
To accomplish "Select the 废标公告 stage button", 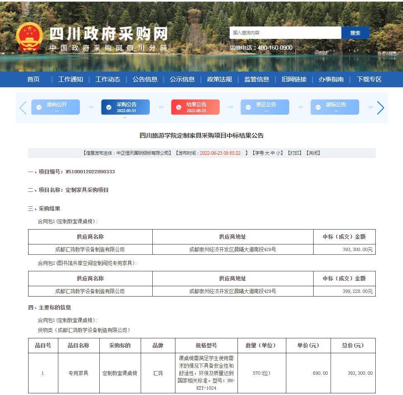I will [335, 107].
